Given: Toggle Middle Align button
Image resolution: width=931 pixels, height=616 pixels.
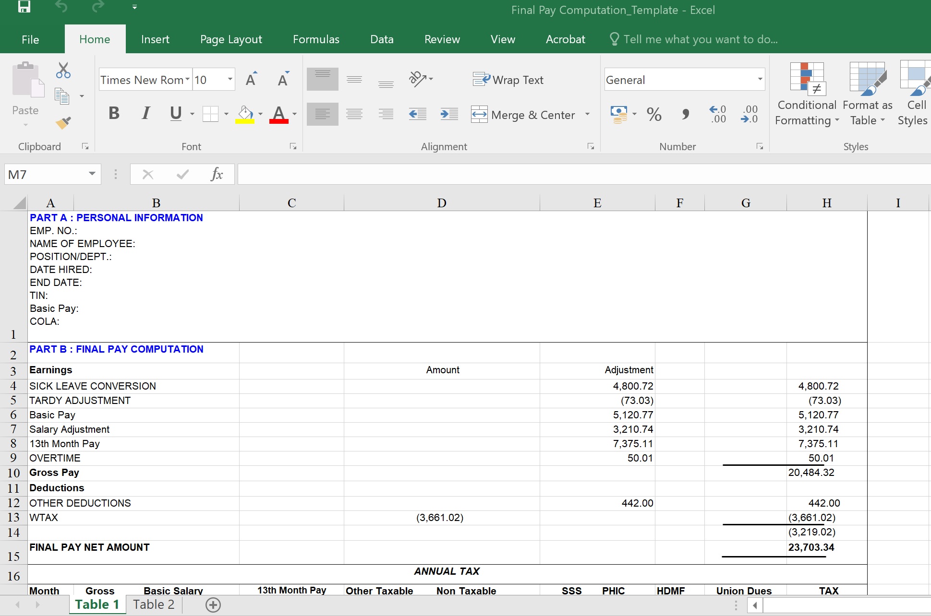Looking at the screenshot, I should [354, 79].
